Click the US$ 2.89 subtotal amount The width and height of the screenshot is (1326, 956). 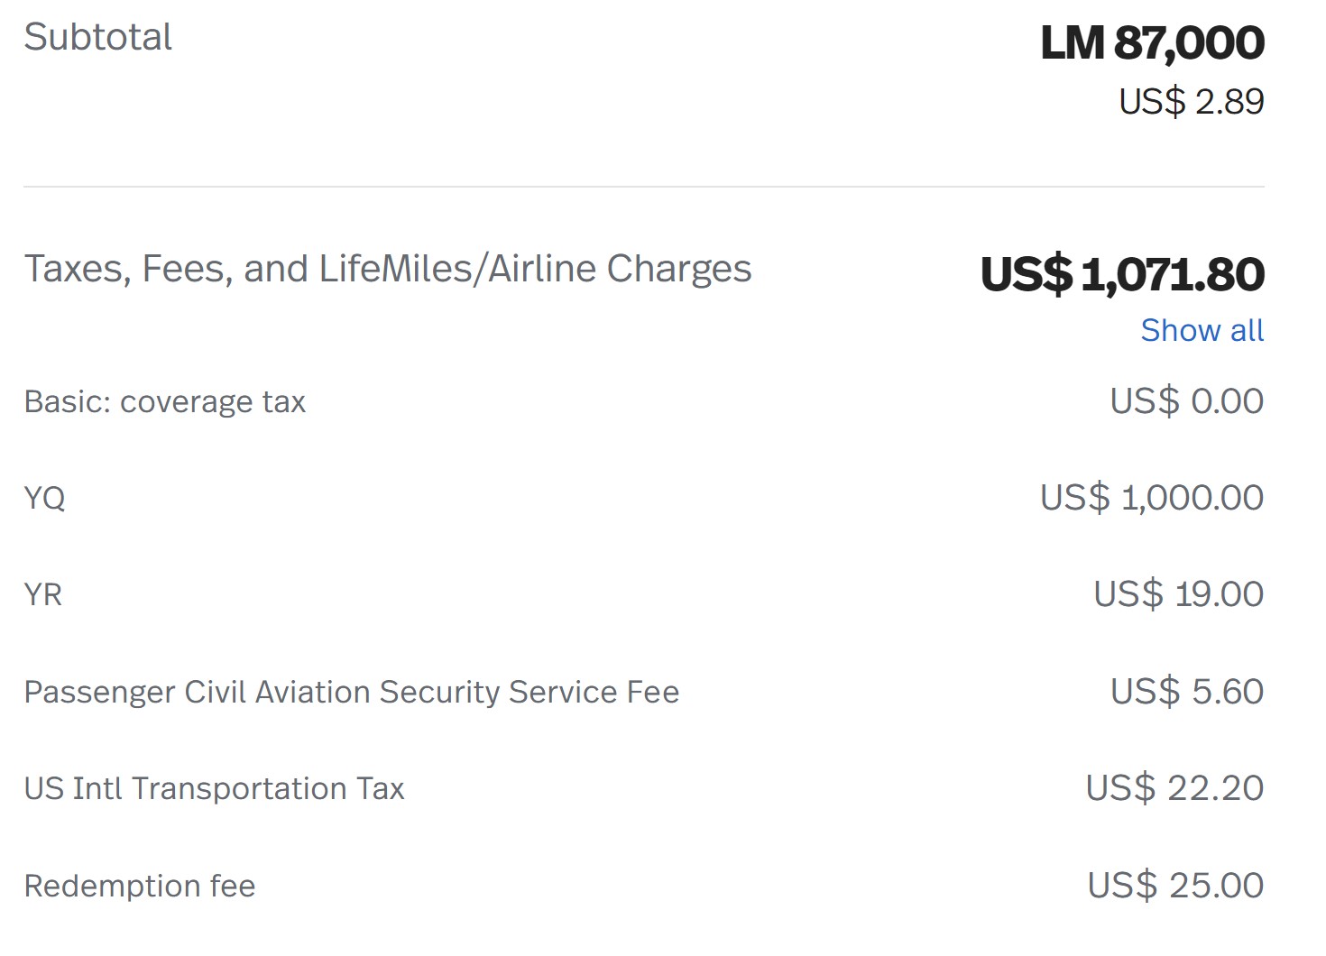(1191, 101)
